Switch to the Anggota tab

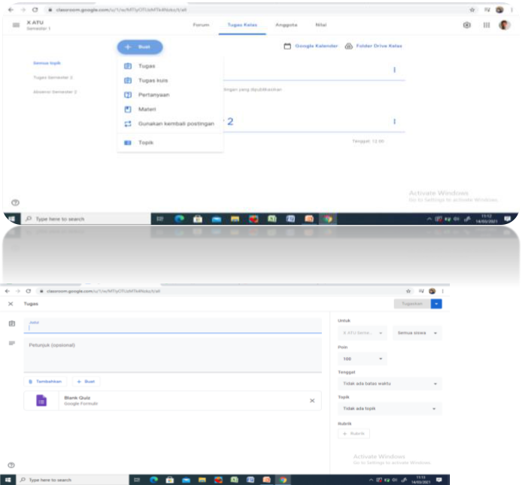[286, 25]
